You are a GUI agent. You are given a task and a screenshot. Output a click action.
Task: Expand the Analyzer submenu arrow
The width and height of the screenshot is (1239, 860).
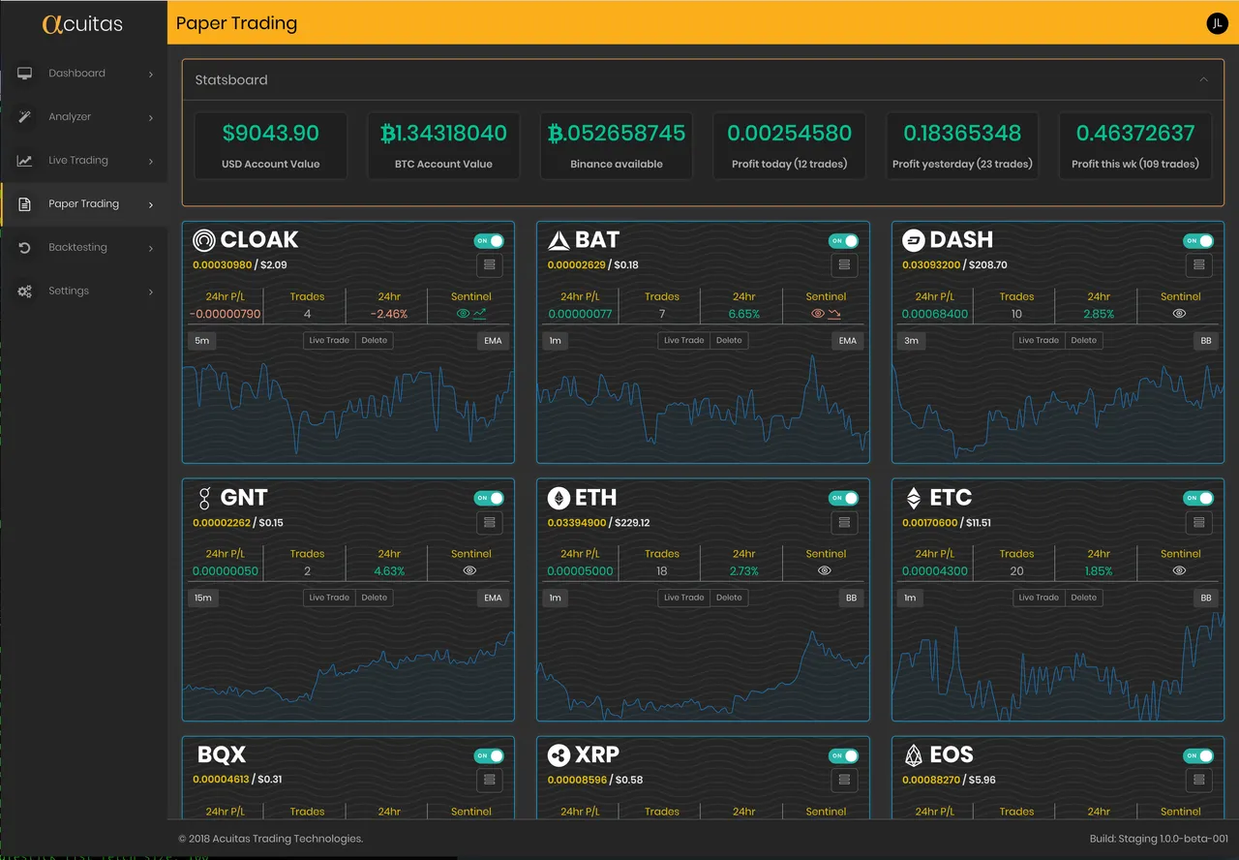click(151, 117)
